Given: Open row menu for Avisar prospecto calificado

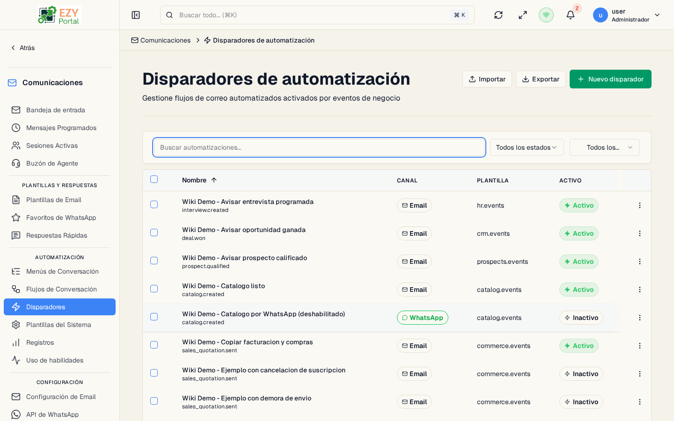Looking at the screenshot, I should pos(640,261).
